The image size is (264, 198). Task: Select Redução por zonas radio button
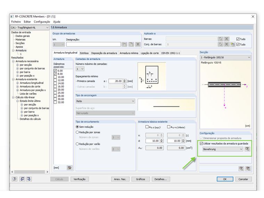[77, 132]
